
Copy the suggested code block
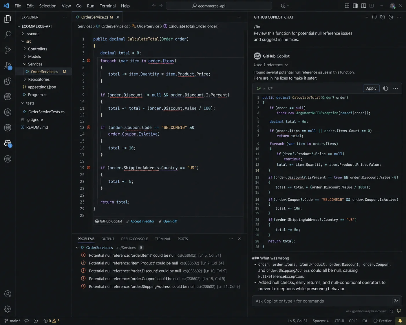[x=385, y=88]
